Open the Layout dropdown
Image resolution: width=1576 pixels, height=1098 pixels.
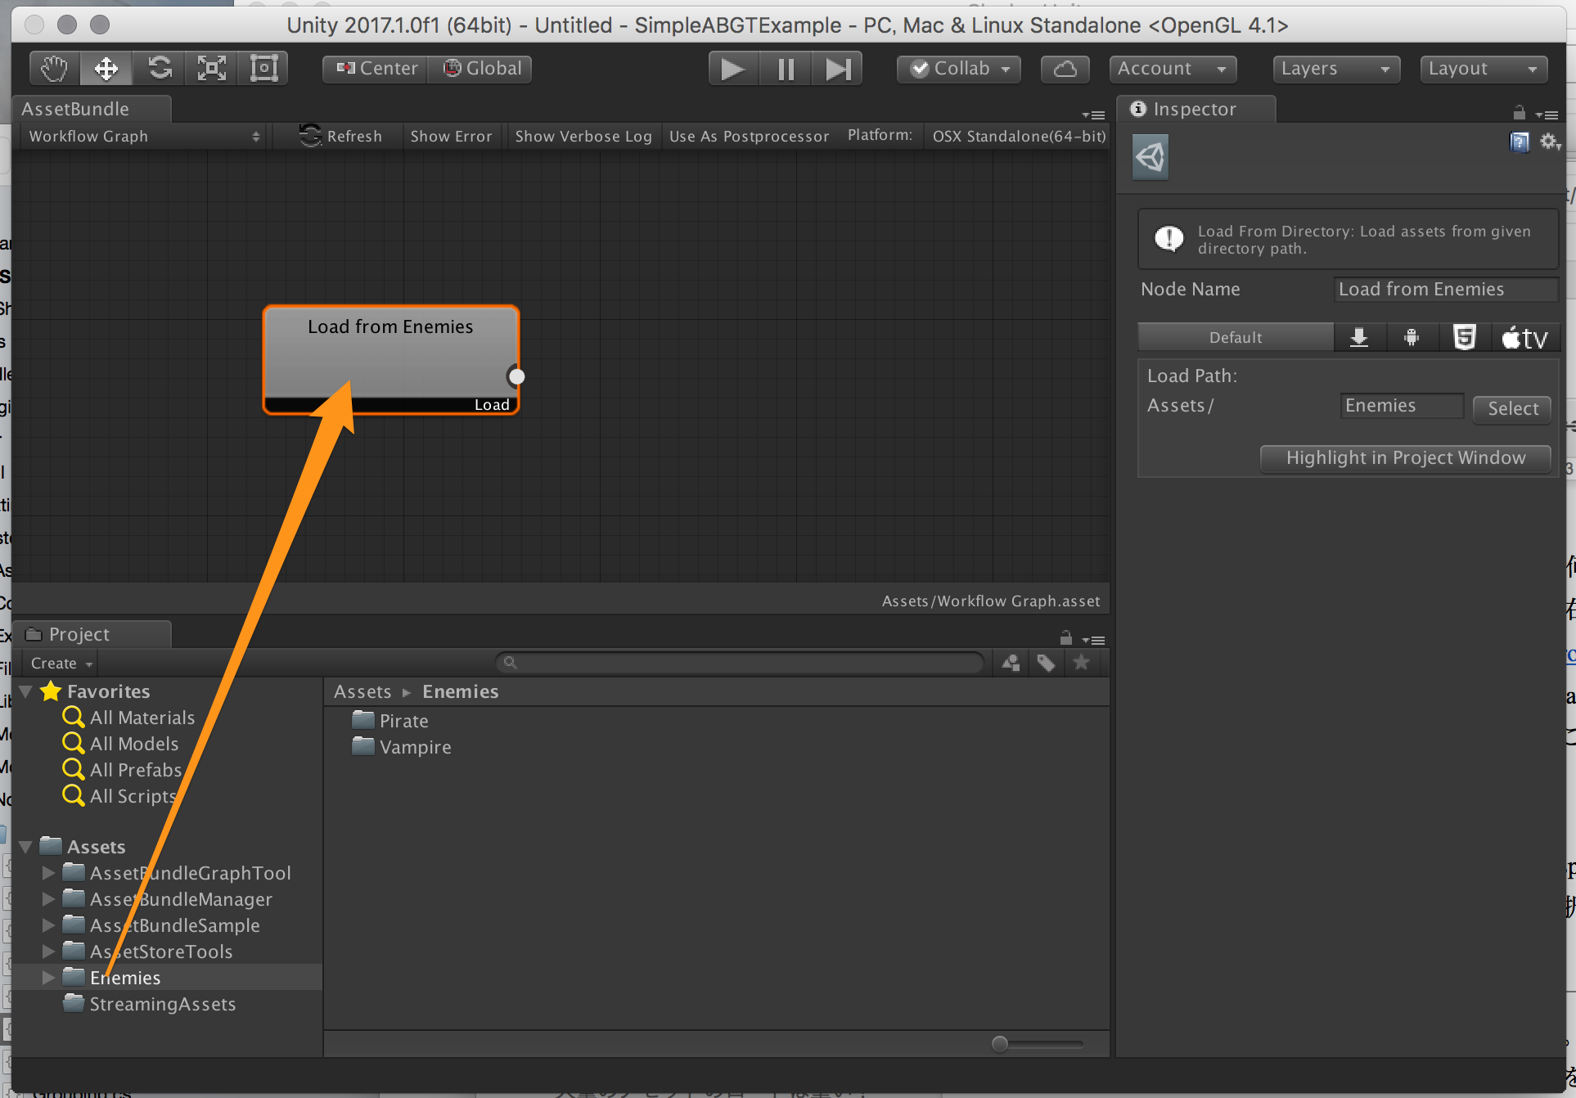1484,69
